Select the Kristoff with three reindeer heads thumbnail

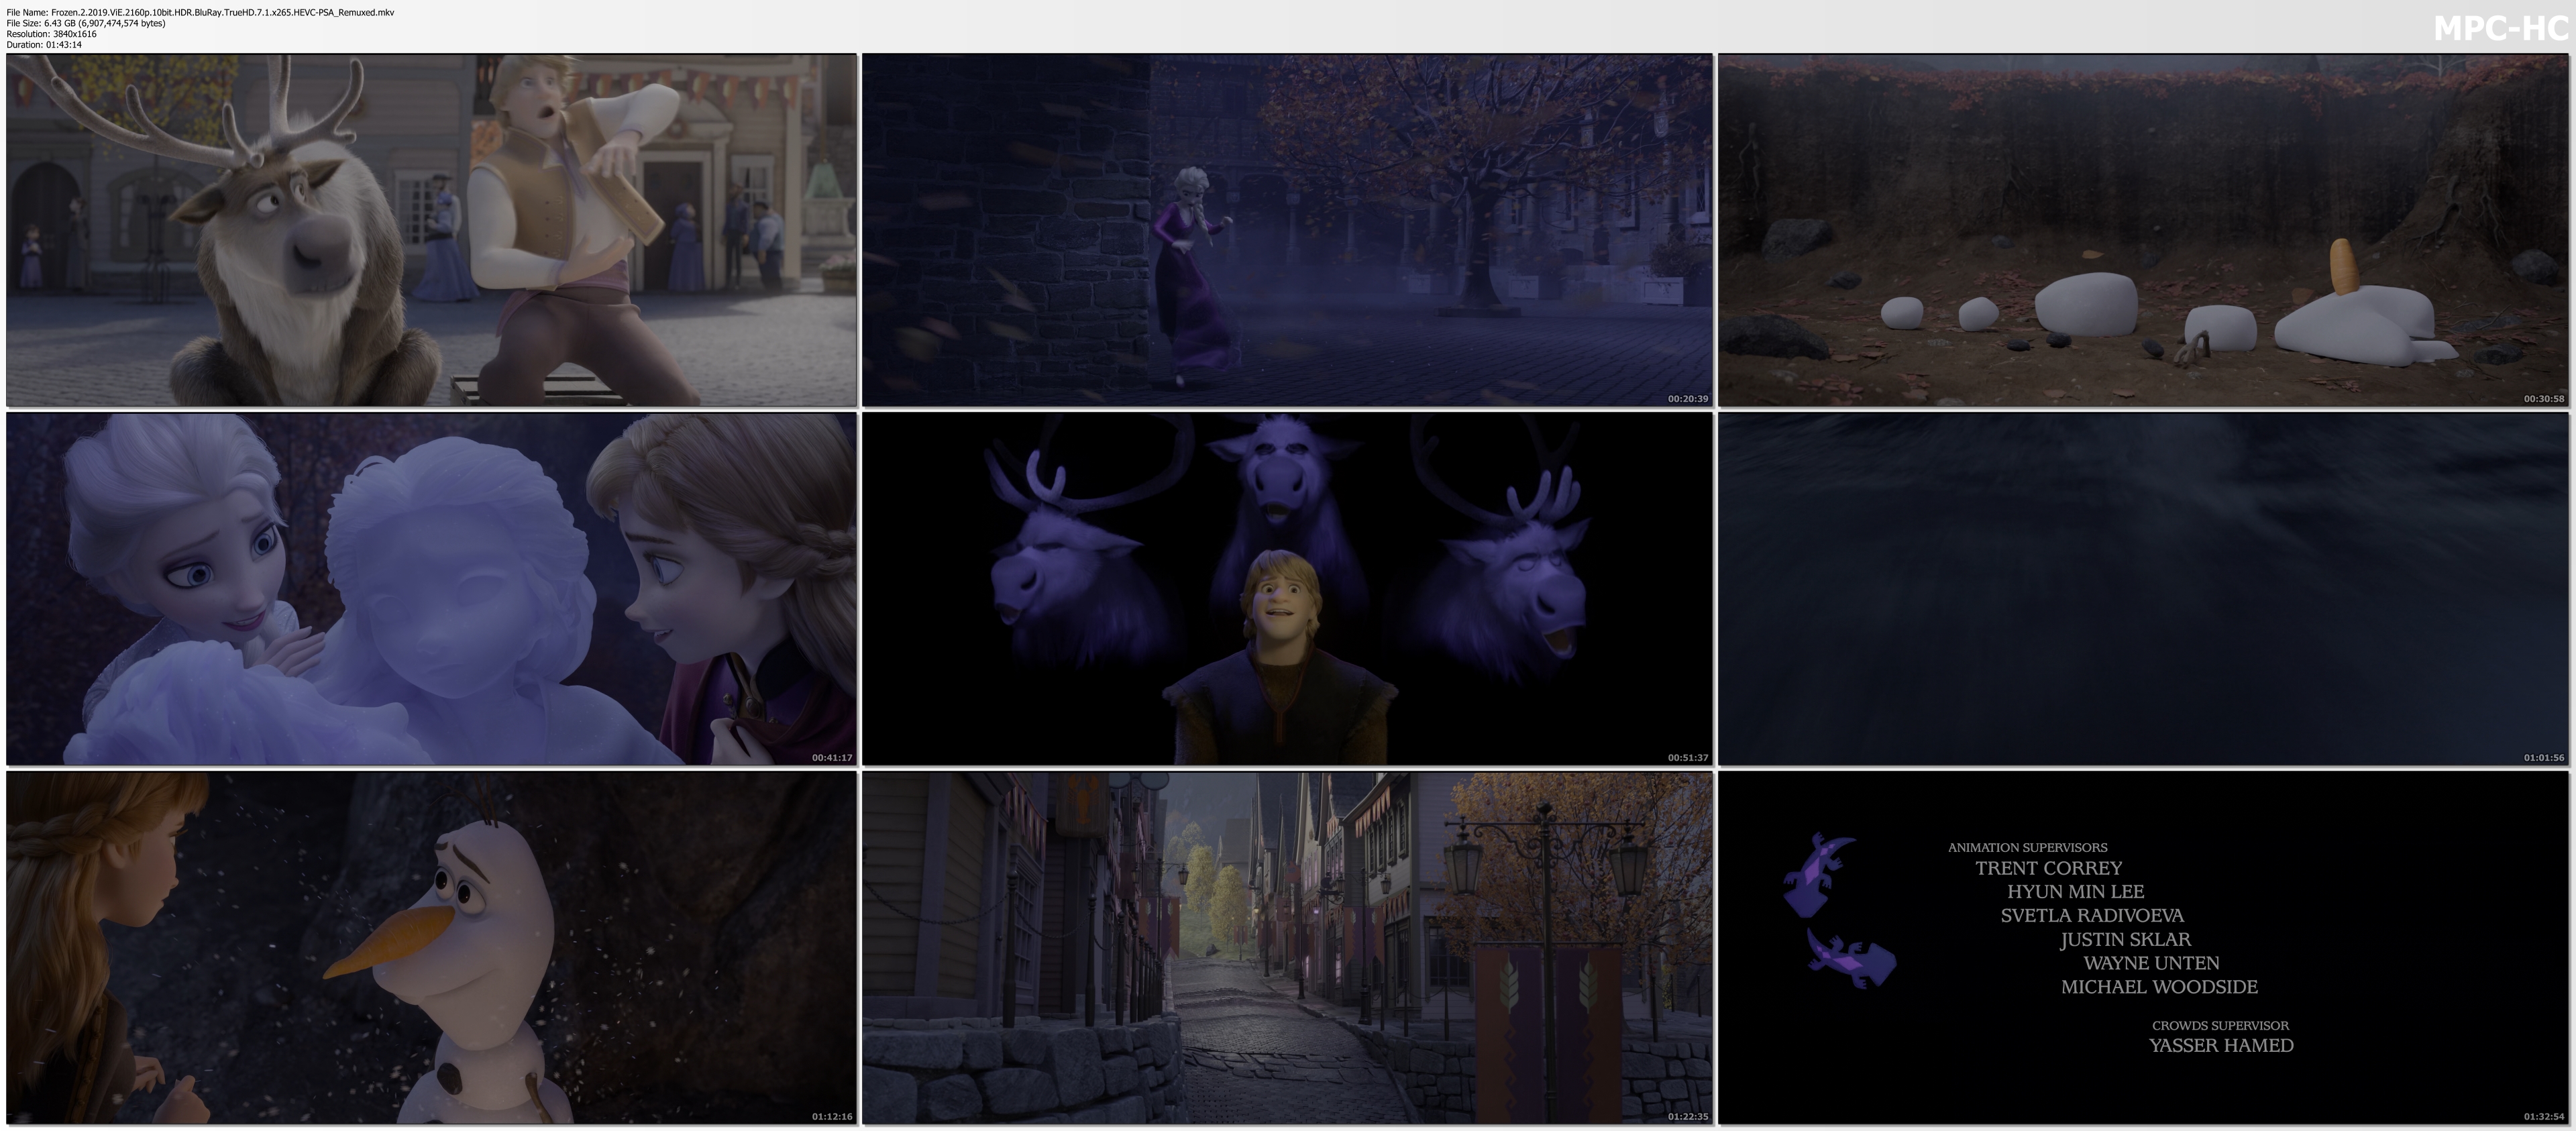[x=1287, y=589]
